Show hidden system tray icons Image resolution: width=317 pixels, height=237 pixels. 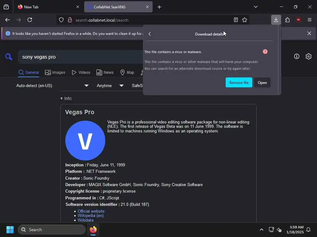click(261, 230)
